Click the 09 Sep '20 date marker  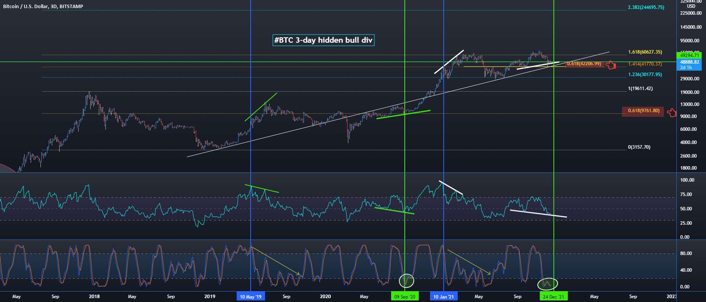(405, 297)
